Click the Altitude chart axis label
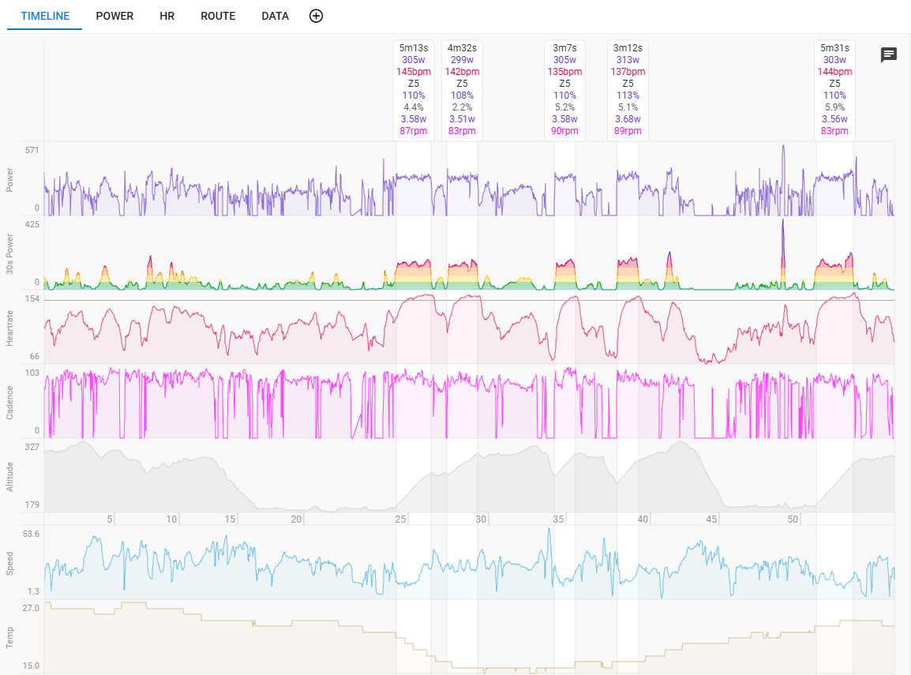 tap(10, 476)
